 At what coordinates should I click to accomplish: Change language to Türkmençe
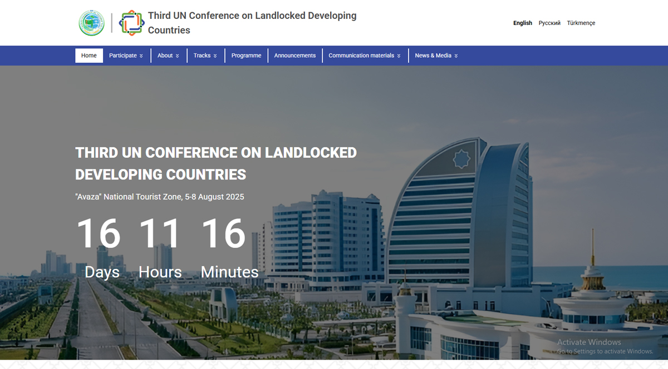pos(581,23)
